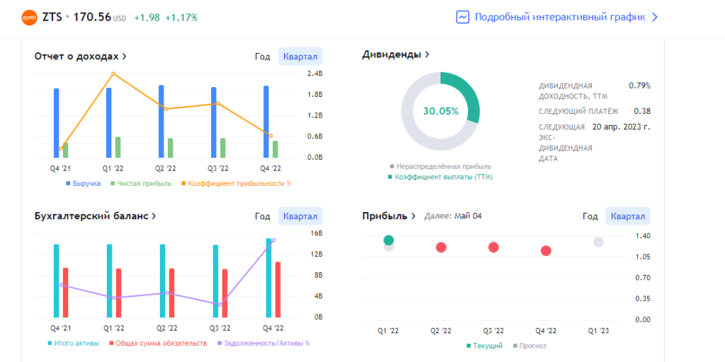Click the Zoetis company logo icon
725x362 pixels.
click(29, 18)
